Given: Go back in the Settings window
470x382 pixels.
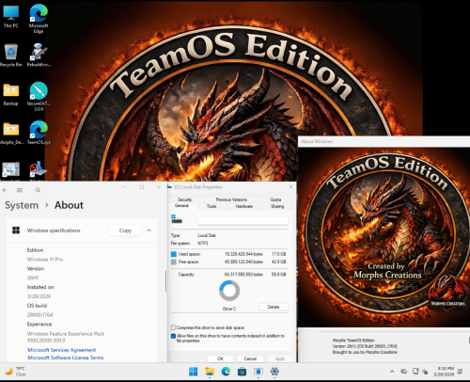Looking at the screenshot, I should [5, 190].
